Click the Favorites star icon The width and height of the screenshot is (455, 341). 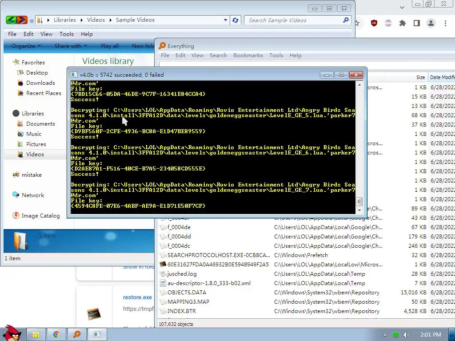pyautogui.click(x=16, y=62)
